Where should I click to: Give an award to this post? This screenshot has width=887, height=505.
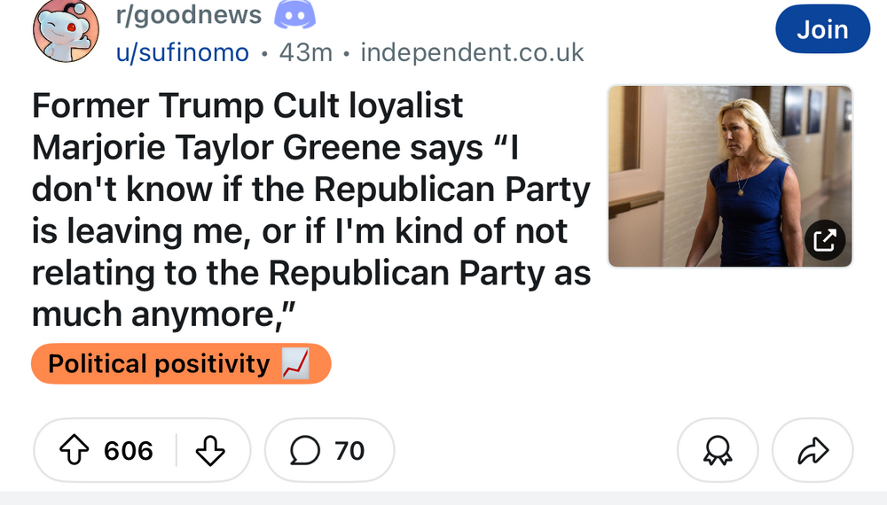tap(717, 453)
